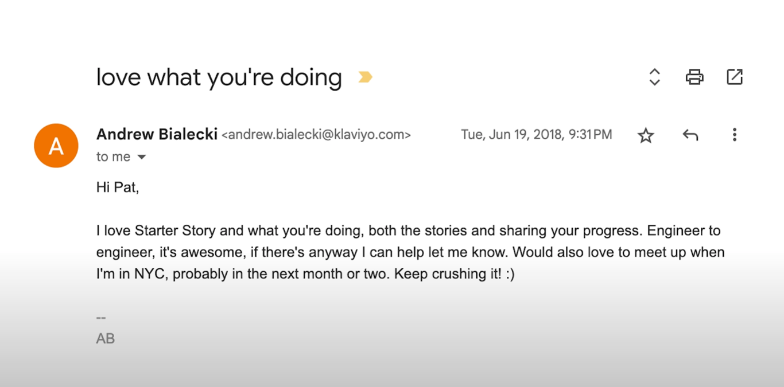The width and height of the screenshot is (784, 387).
Task: Click the "to me" recipient text
Action: [113, 157]
